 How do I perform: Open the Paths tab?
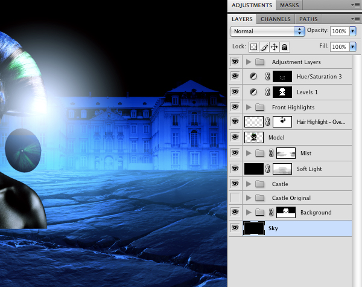tap(308, 19)
